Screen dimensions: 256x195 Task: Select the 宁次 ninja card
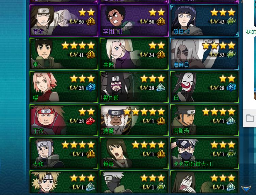64,20
